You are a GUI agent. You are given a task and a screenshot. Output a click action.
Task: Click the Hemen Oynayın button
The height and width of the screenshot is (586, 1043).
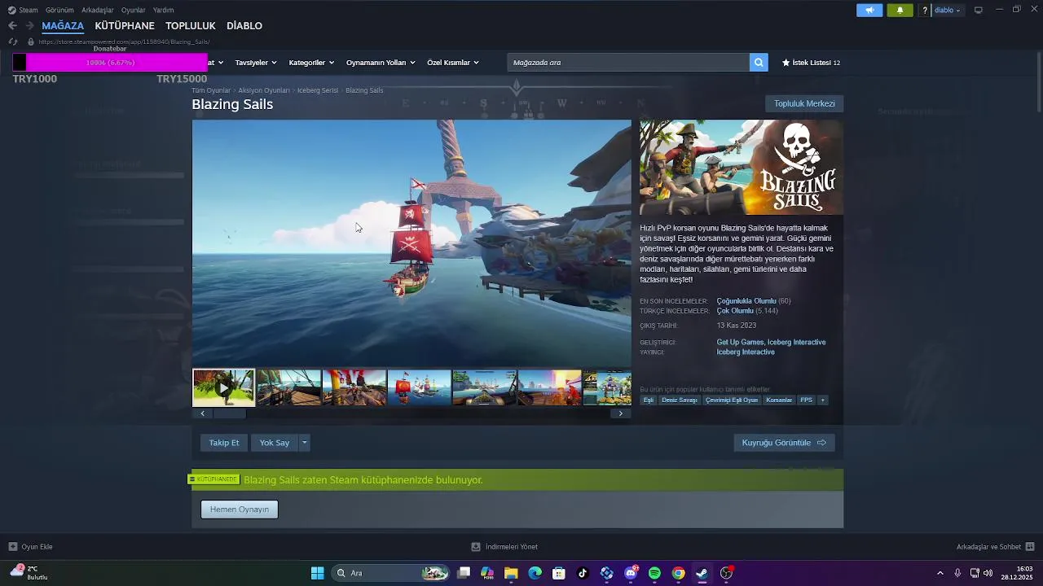(x=240, y=509)
